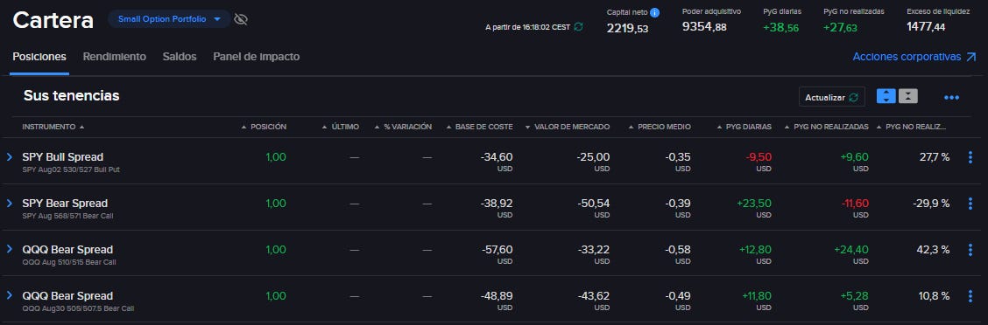988x325 pixels.
Task: Click the -29,9 % unrealized percentage
Action: coord(931,203)
